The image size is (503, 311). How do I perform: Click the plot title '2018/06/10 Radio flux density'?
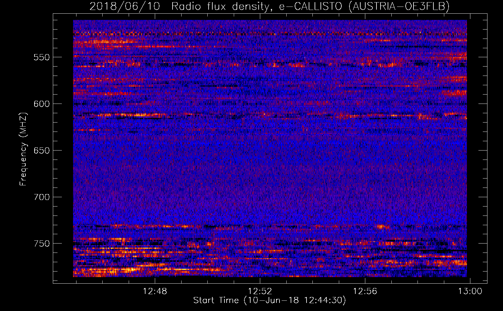pos(270,6)
